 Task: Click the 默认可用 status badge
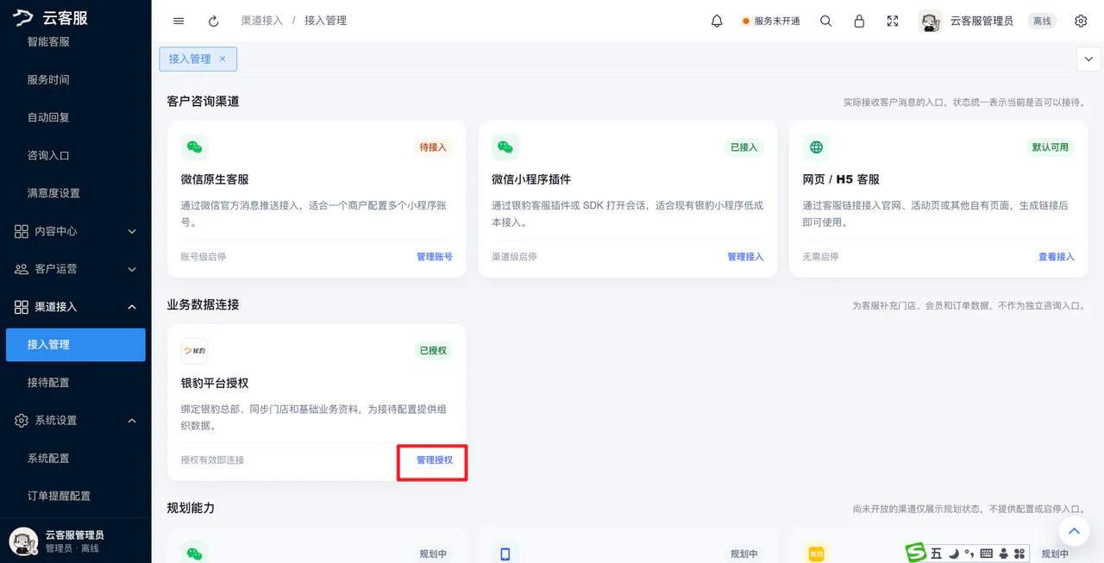(1051, 147)
